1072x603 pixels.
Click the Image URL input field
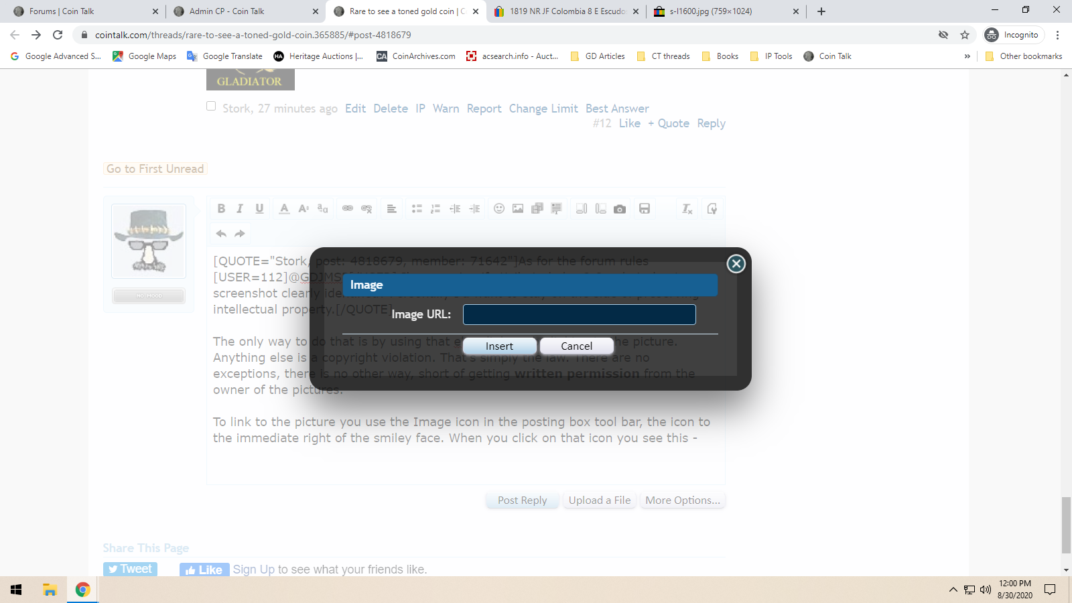click(579, 314)
